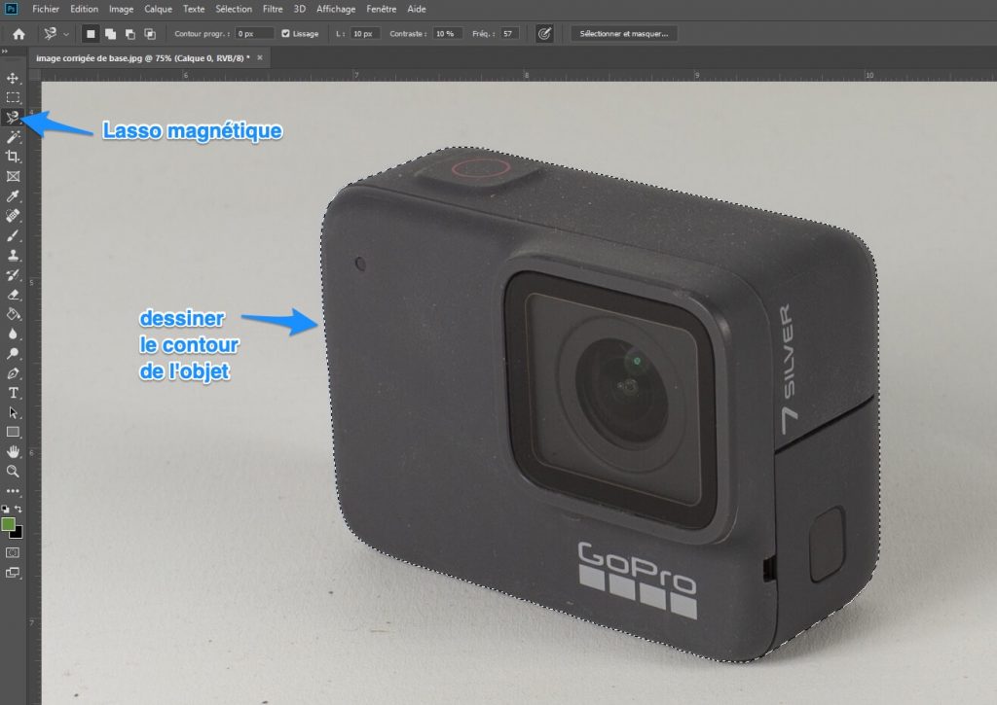Select the Eraser tool
997x705 pixels.
coord(13,295)
